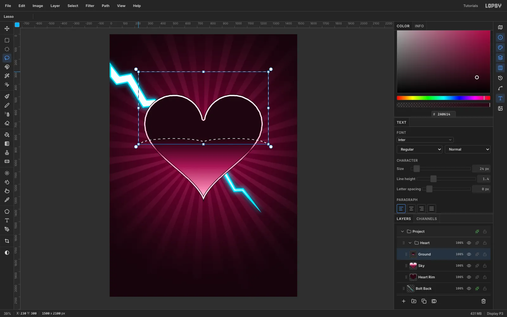This screenshot has width=507, height=317.
Task: Select the smudge finger tool
Action: (7, 191)
